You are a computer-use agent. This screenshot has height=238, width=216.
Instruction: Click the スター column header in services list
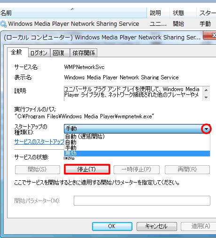click(207, 13)
